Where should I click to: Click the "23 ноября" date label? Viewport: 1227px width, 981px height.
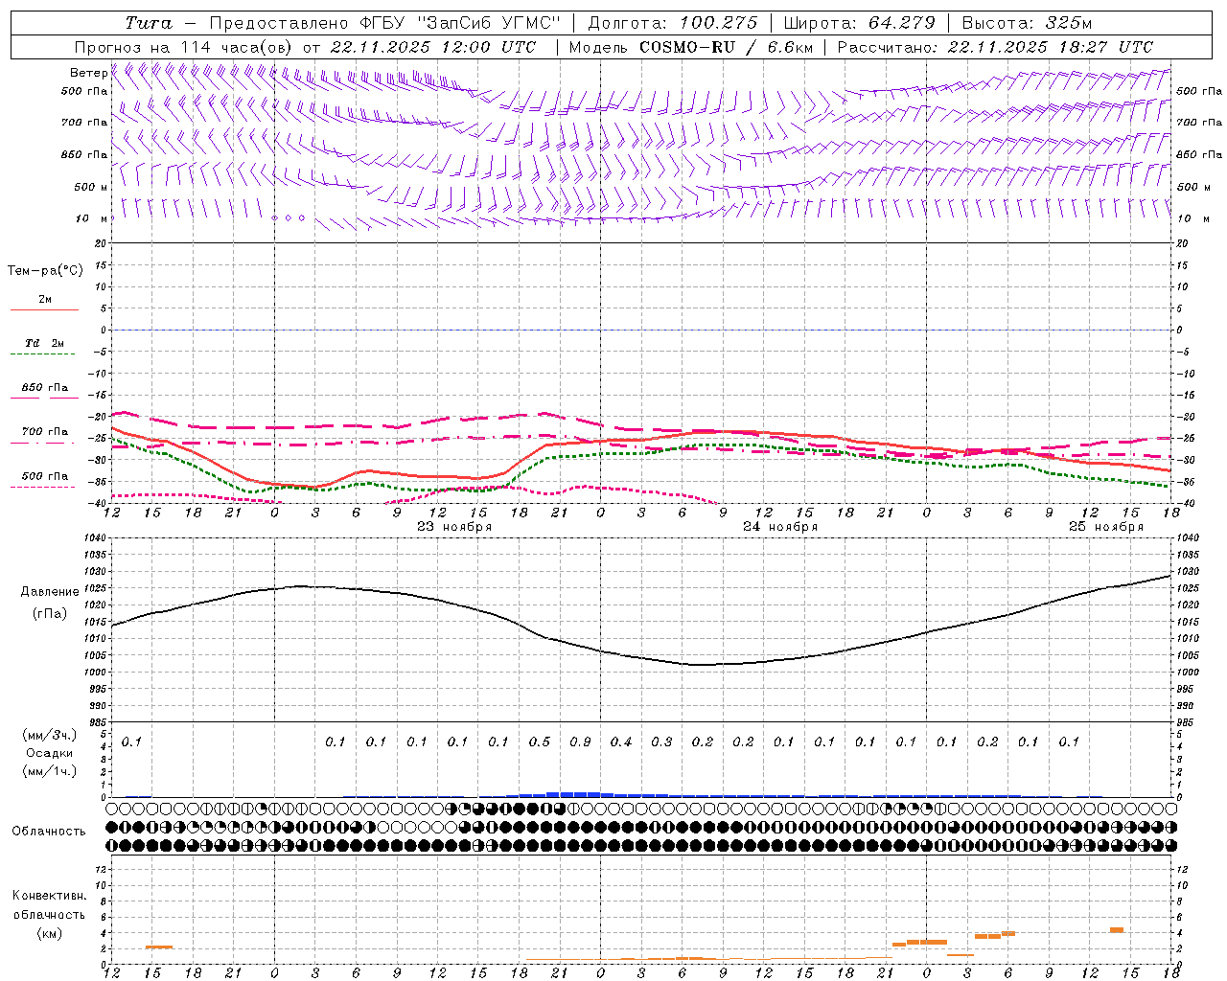point(454,527)
